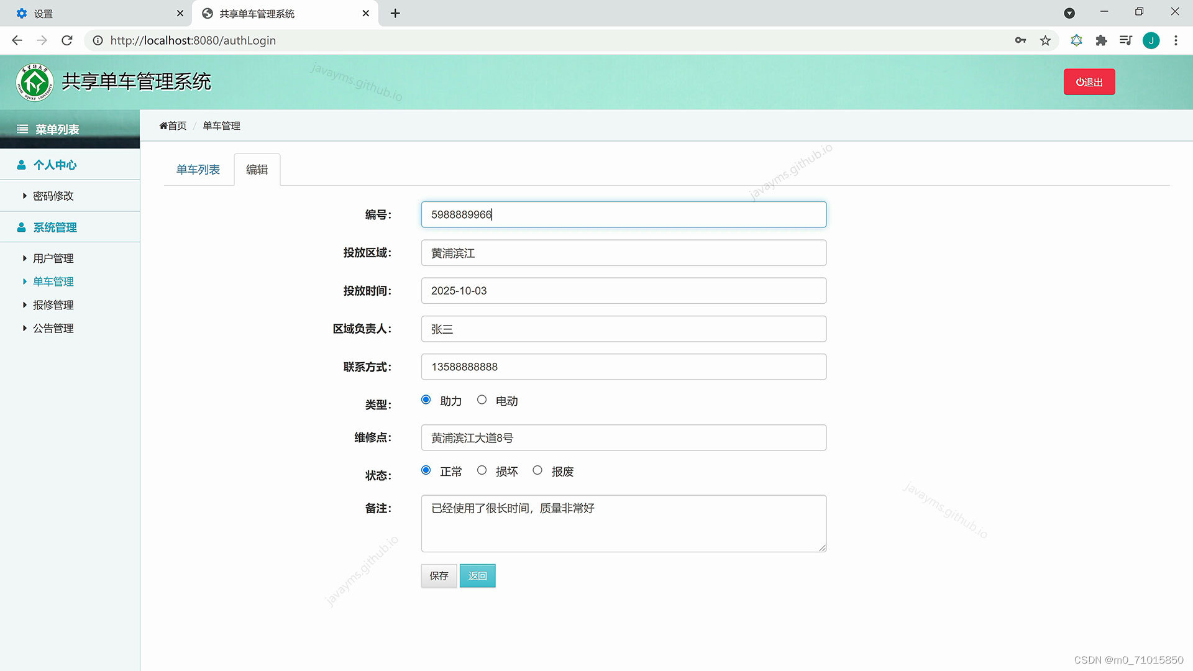This screenshot has height=671, width=1193.
Task: Bookmark this page with star icon
Action: (1045, 40)
